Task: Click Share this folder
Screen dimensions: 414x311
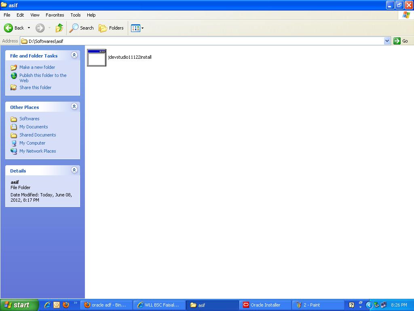Action: coord(36,87)
